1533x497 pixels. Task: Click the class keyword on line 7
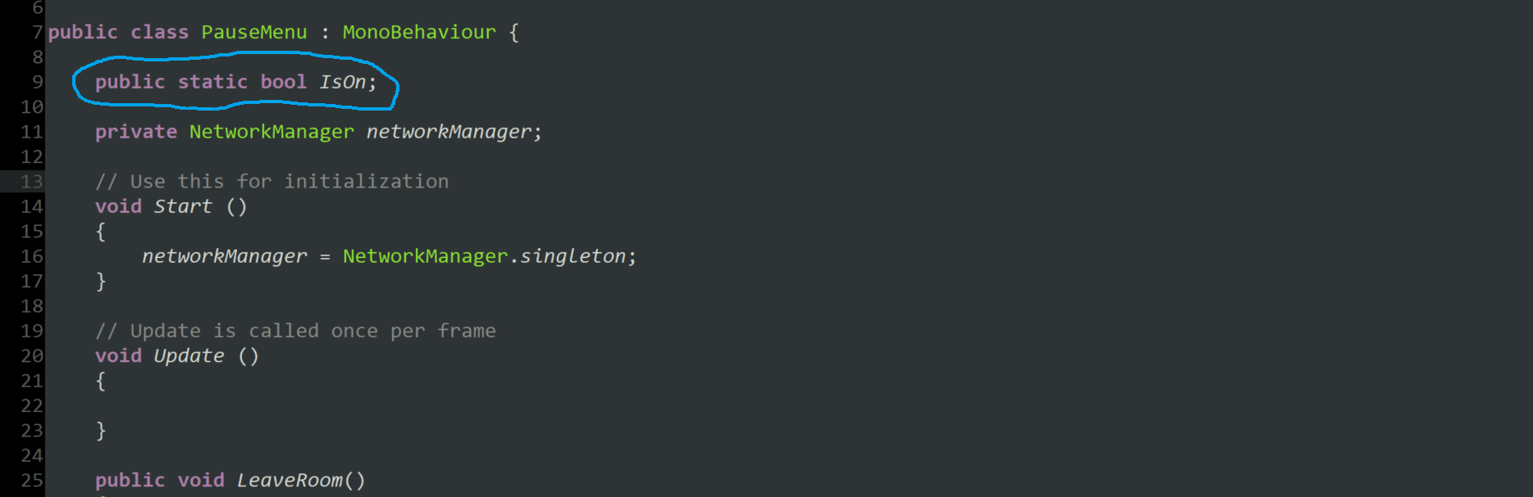pos(159,33)
